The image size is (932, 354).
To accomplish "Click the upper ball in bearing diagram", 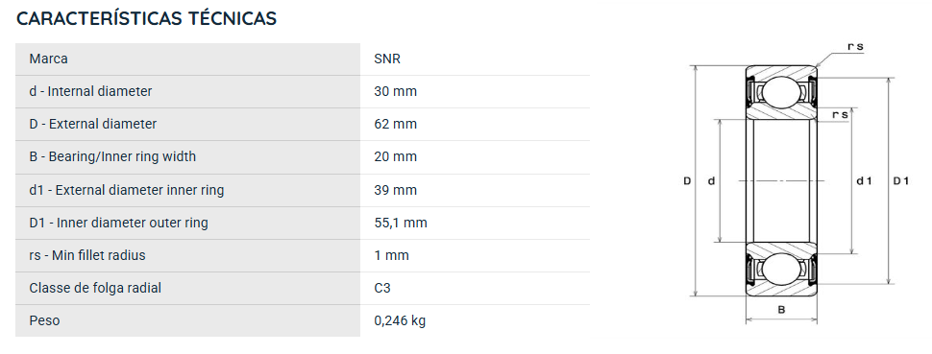I will coord(781,91).
